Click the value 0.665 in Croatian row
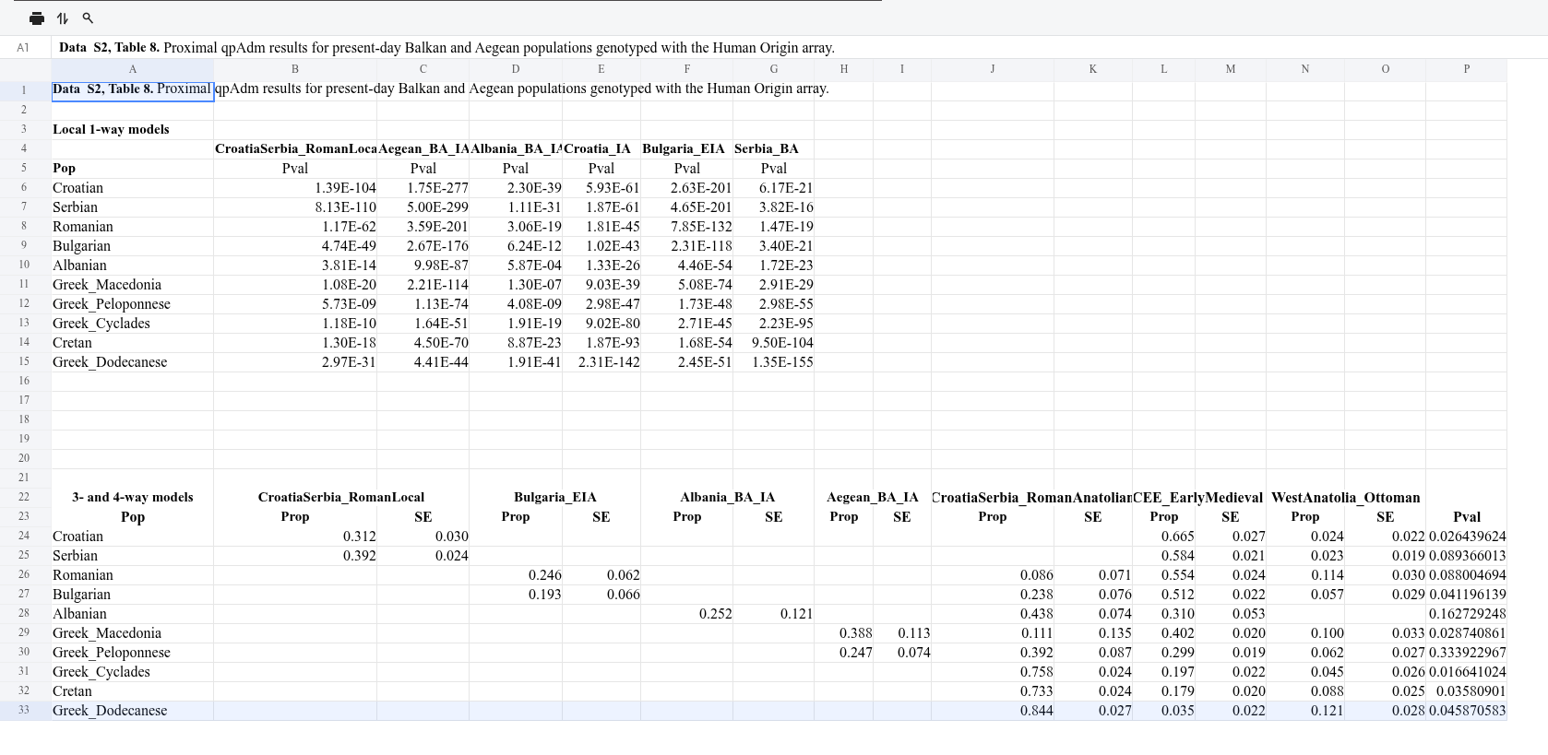Viewport: 1548px width, 755px height. tap(1178, 536)
